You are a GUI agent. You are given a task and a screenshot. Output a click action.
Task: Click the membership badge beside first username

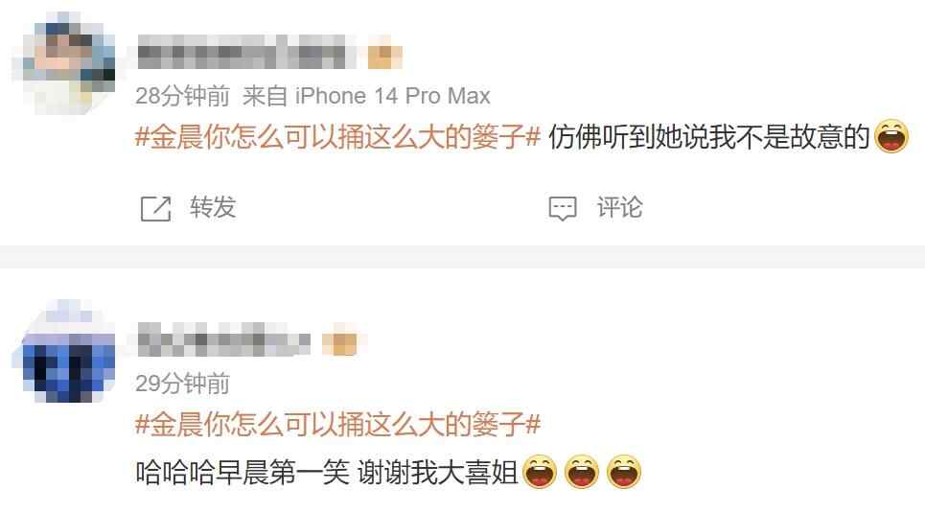pos(384,54)
